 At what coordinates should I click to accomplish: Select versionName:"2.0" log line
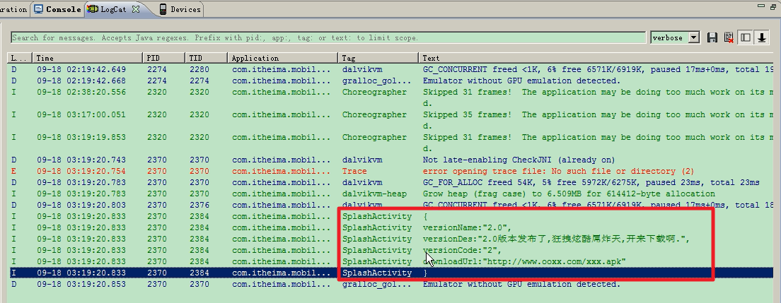pyautogui.click(x=467, y=227)
